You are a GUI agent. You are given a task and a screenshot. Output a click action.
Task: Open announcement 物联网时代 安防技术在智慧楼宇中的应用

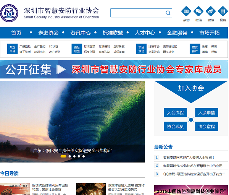click(192, 166)
